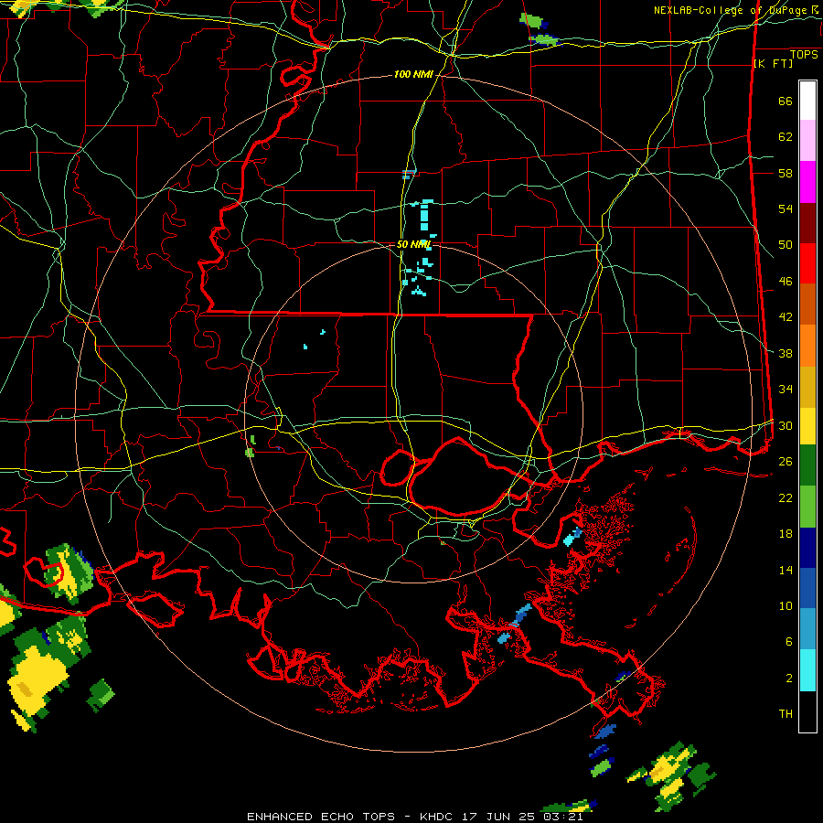This screenshot has height=823, width=823.
Task: Click the "TH" legend label
Action: pos(786,714)
